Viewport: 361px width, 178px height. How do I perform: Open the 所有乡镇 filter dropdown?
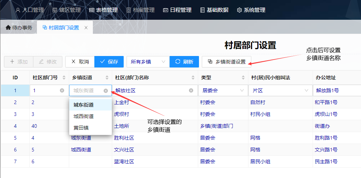pyautogui.click(x=148, y=62)
